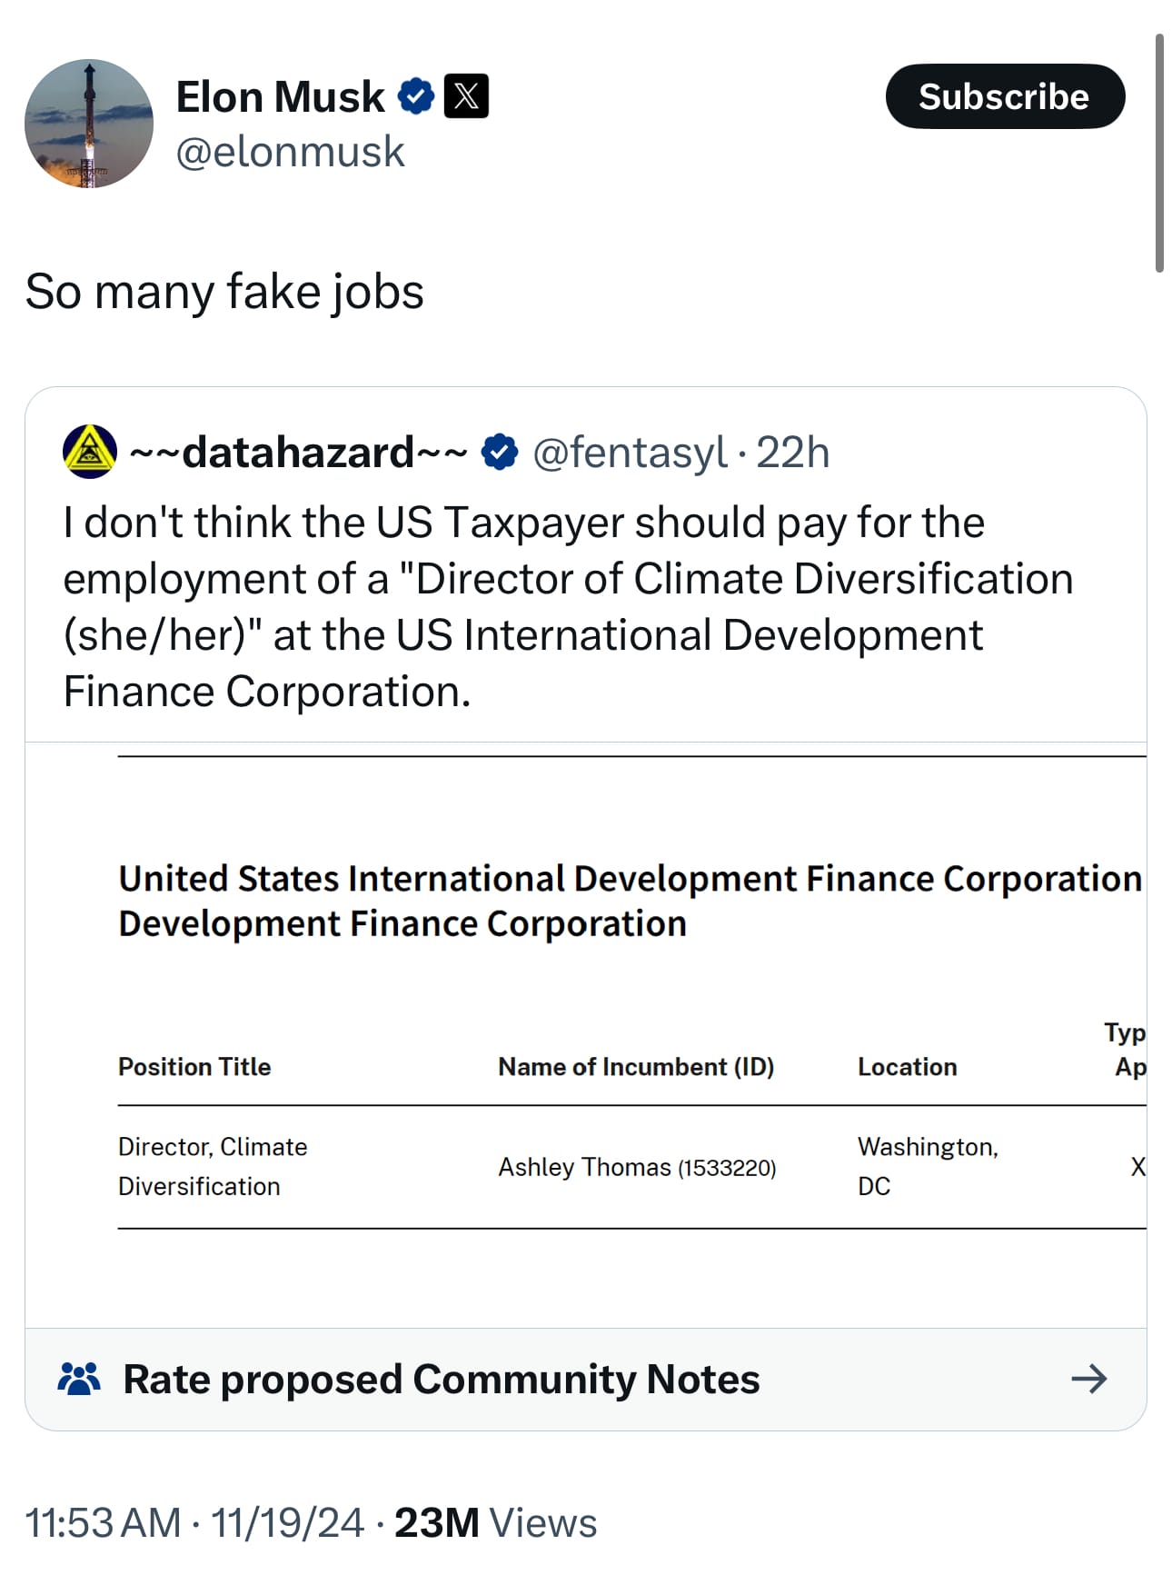Click the ~~datahazard~~ display name
This screenshot has width=1172, height=1575.
click(x=299, y=453)
